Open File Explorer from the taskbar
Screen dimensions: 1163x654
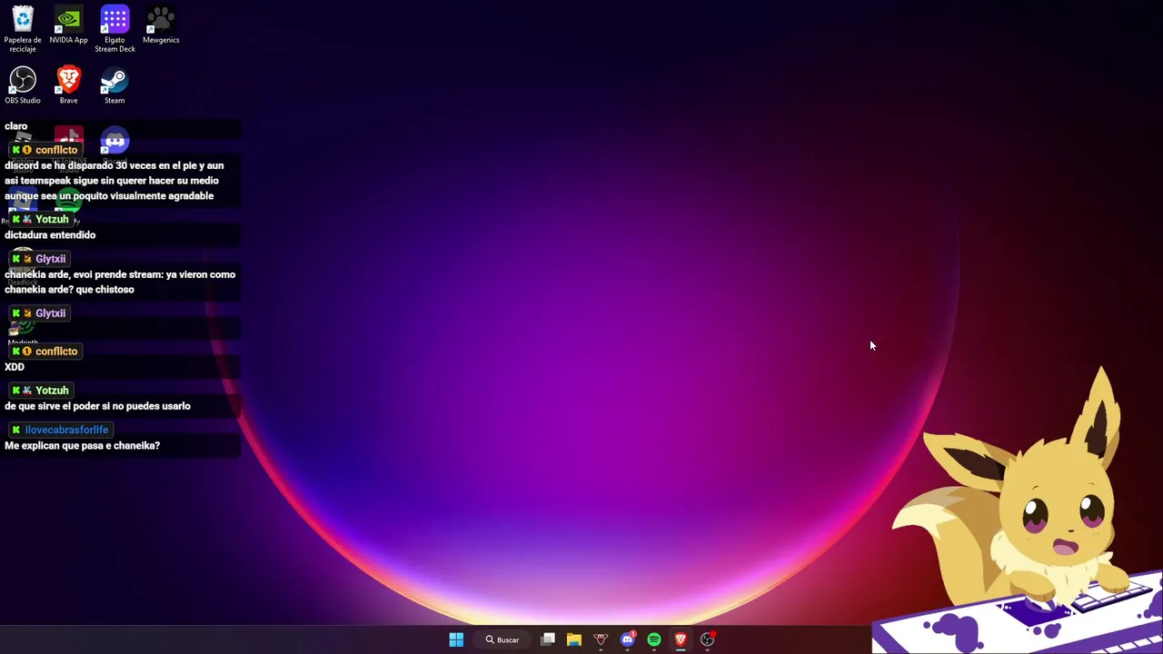pos(574,639)
